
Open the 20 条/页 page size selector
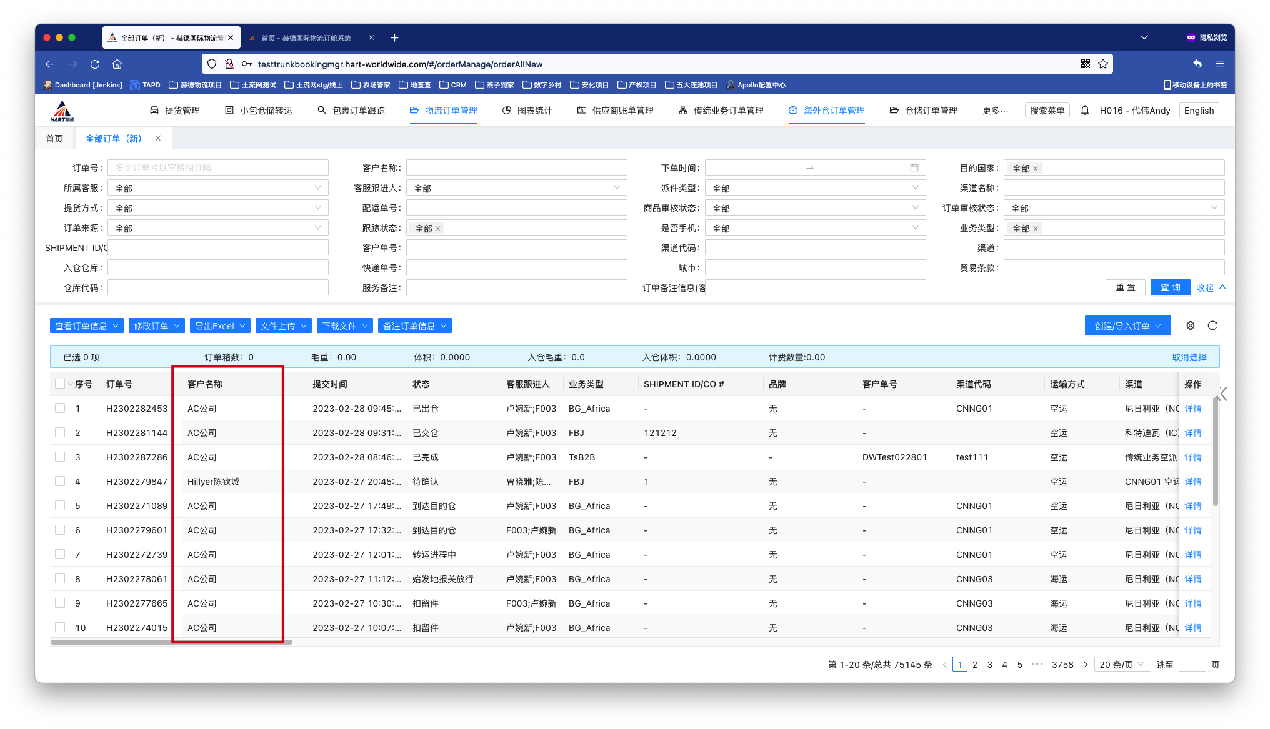1122,664
